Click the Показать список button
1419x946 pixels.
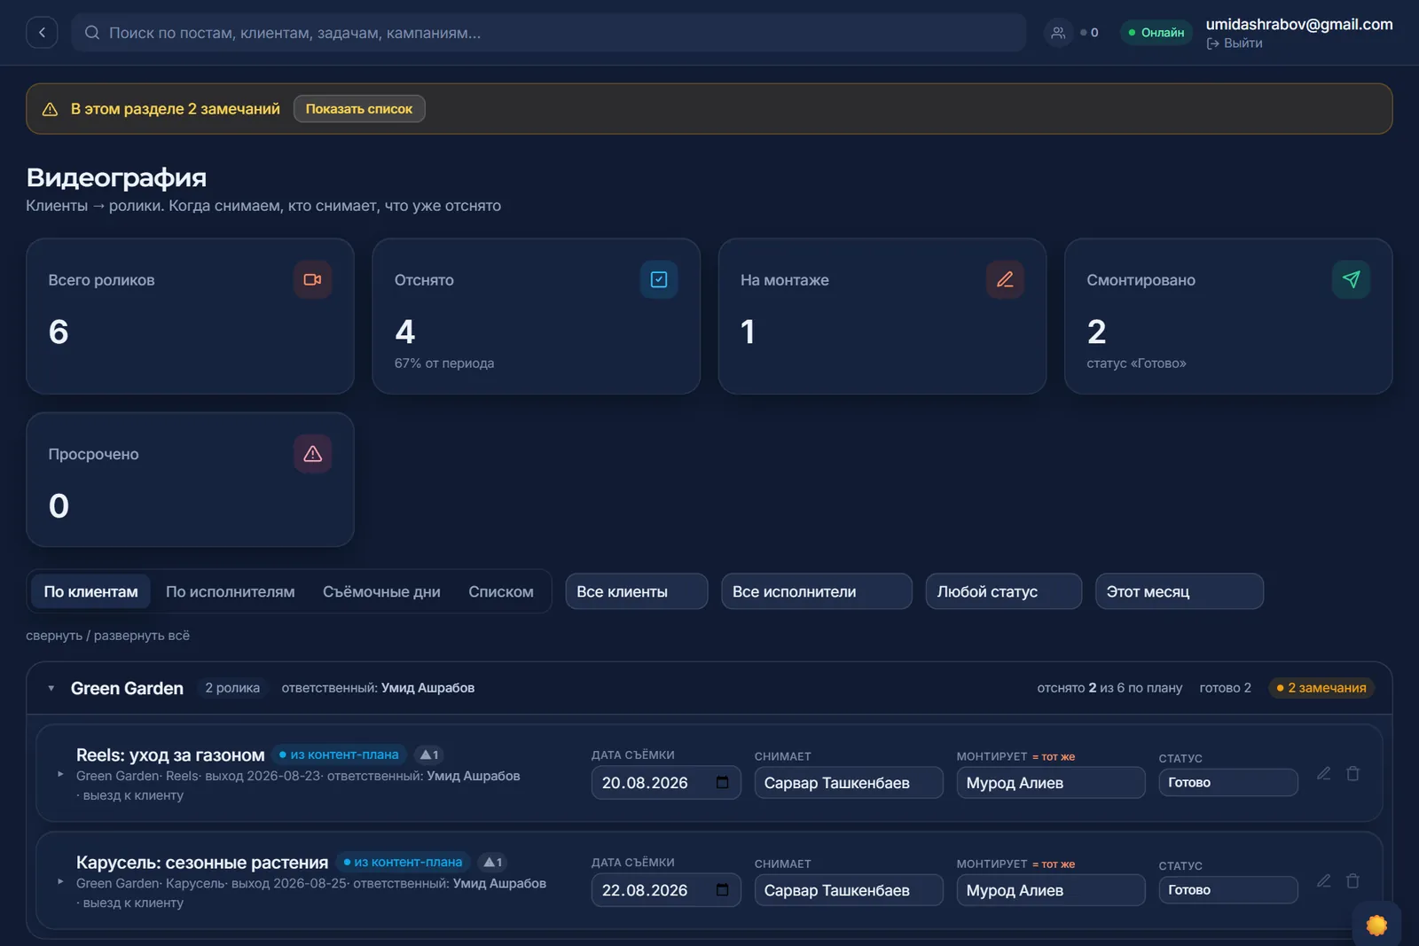pyautogui.click(x=359, y=109)
